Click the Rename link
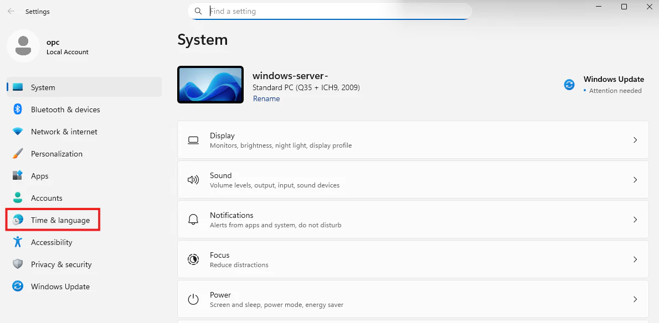This screenshot has width=659, height=323. tap(266, 98)
